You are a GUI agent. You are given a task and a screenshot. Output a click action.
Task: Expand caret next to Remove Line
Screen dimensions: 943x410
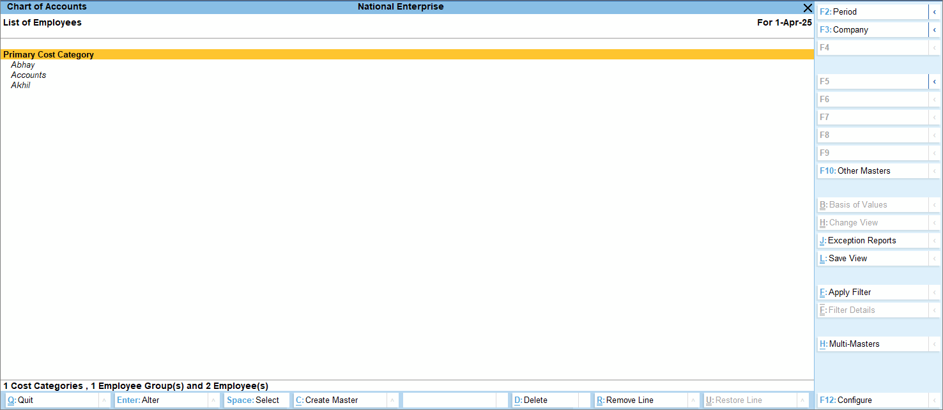(693, 400)
